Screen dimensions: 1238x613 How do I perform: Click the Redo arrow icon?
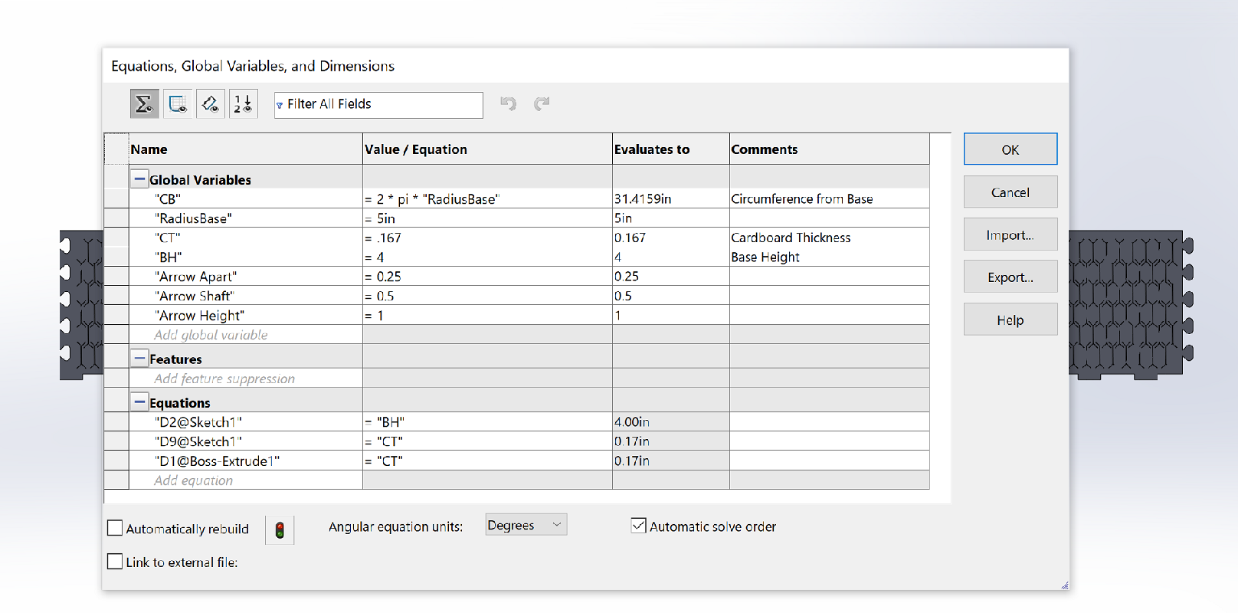(x=542, y=103)
